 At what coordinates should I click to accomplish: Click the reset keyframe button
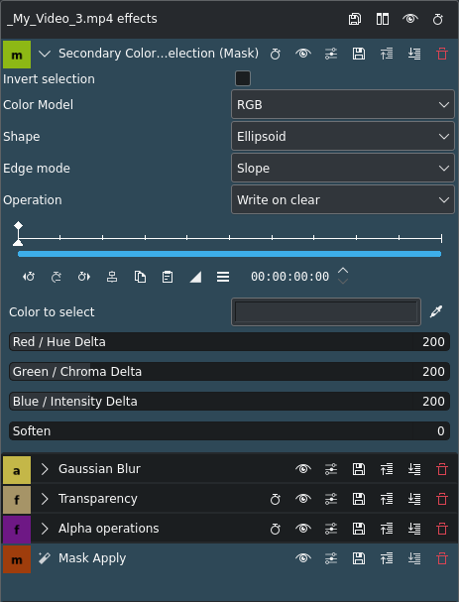click(x=57, y=277)
